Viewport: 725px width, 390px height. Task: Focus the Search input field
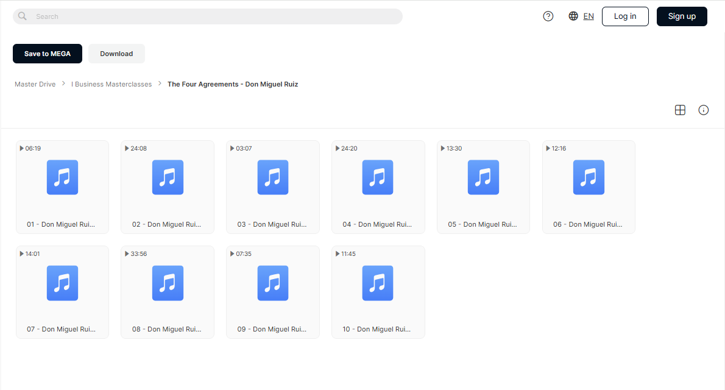[208, 16]
